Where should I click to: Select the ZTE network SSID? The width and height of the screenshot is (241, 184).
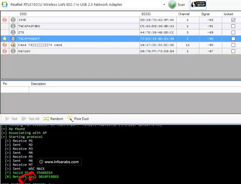[x=21, y=32]
